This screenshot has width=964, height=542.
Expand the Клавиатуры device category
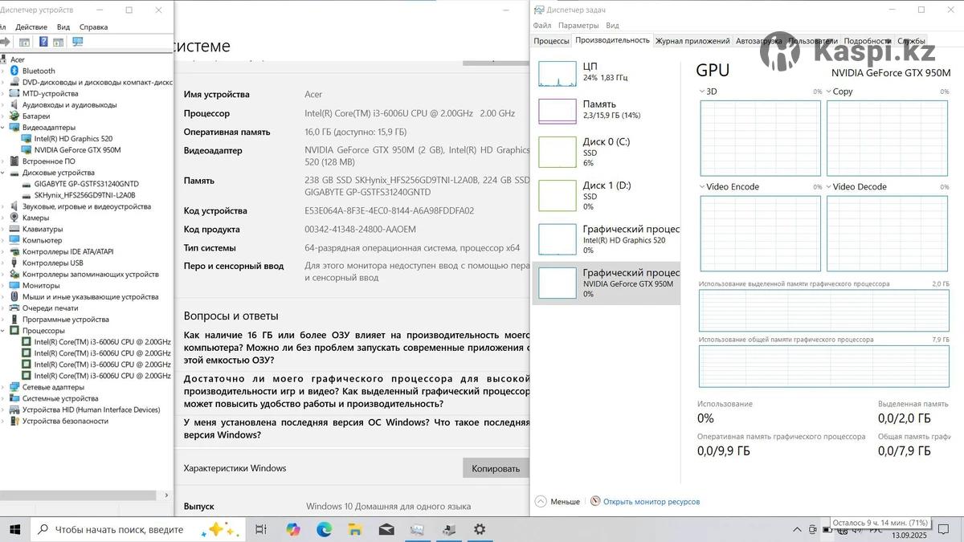coord(4,229)
